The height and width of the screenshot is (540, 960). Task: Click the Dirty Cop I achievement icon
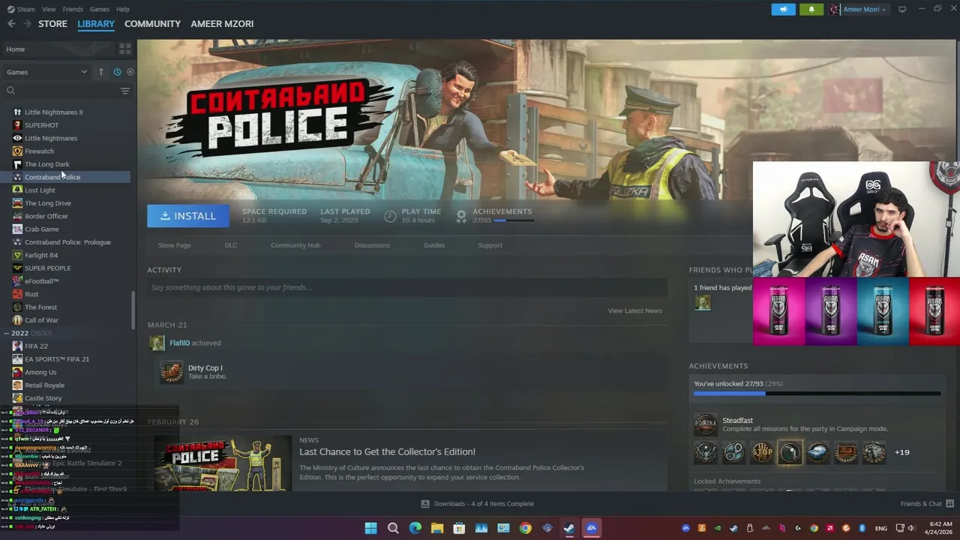coord(172,372)
